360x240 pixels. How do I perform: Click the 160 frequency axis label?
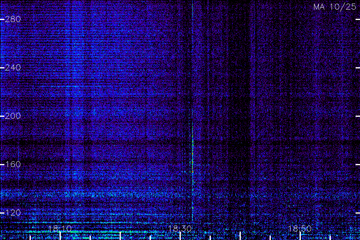13,164
